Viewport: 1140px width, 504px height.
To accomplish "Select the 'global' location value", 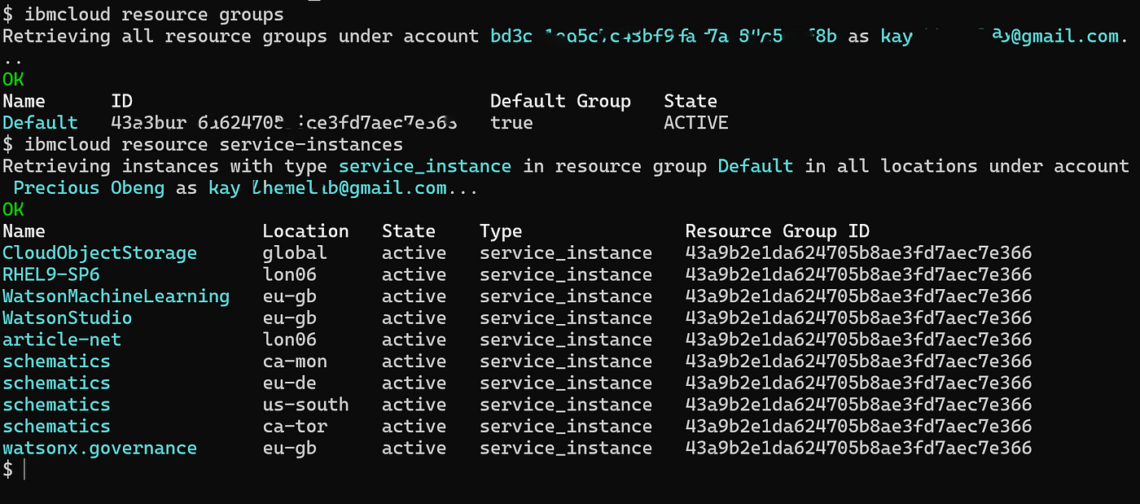I will point(295,253).
